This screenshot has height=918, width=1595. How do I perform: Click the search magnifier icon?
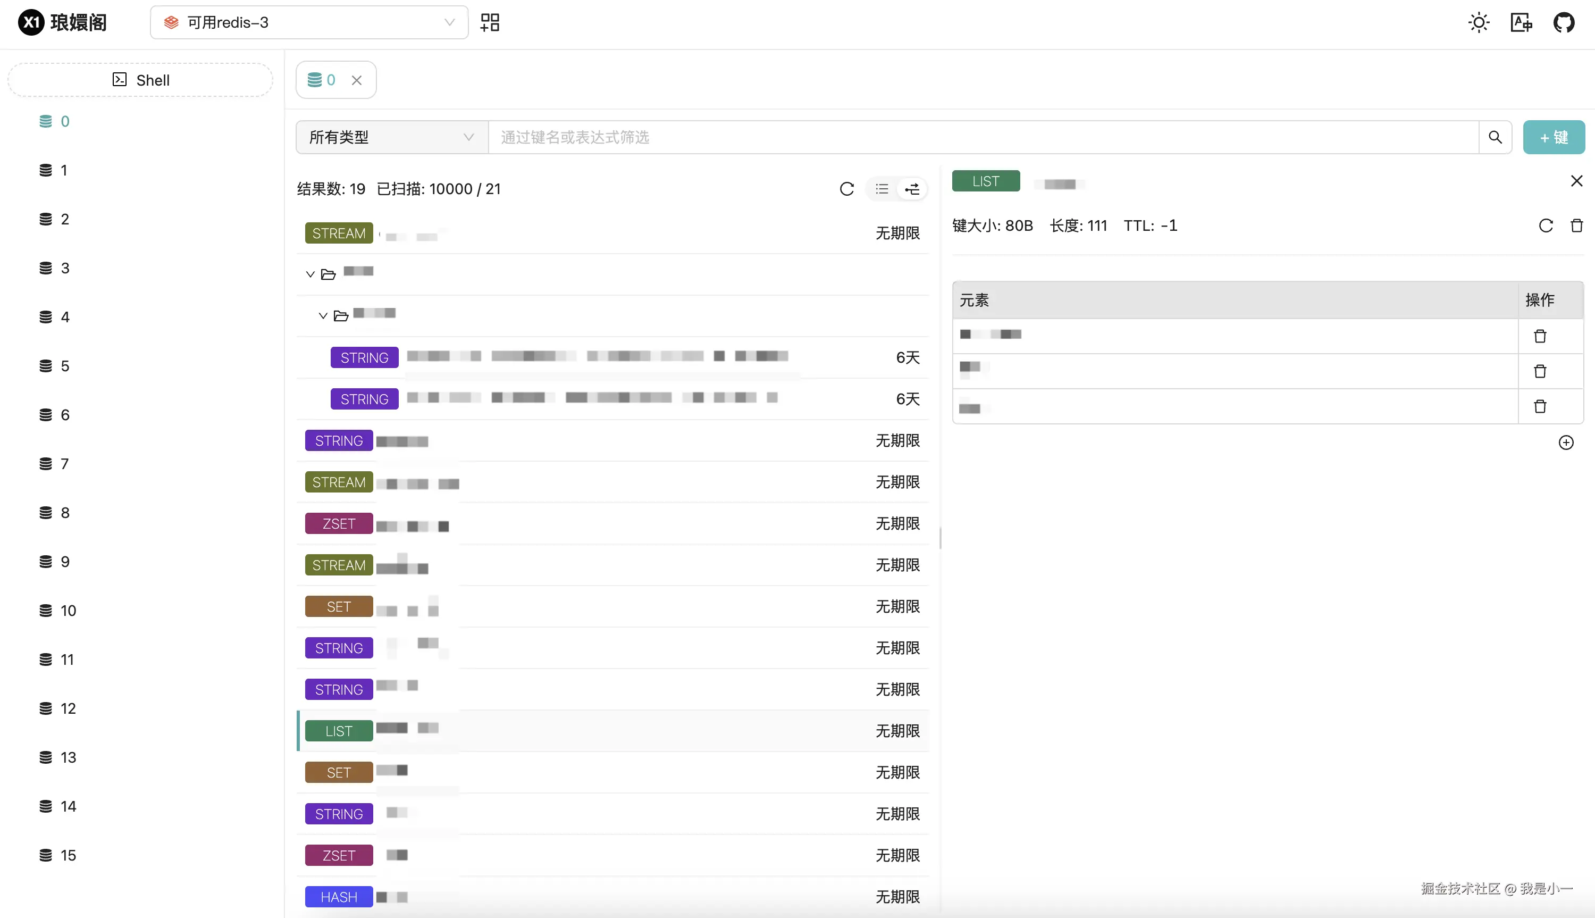click(x=1495, y=137)
